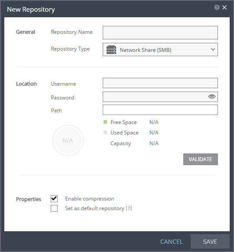Viewport: 234px width, 252px height.
Task: Click the N/A value next to Used Space
Action: (x=154, y=133)
